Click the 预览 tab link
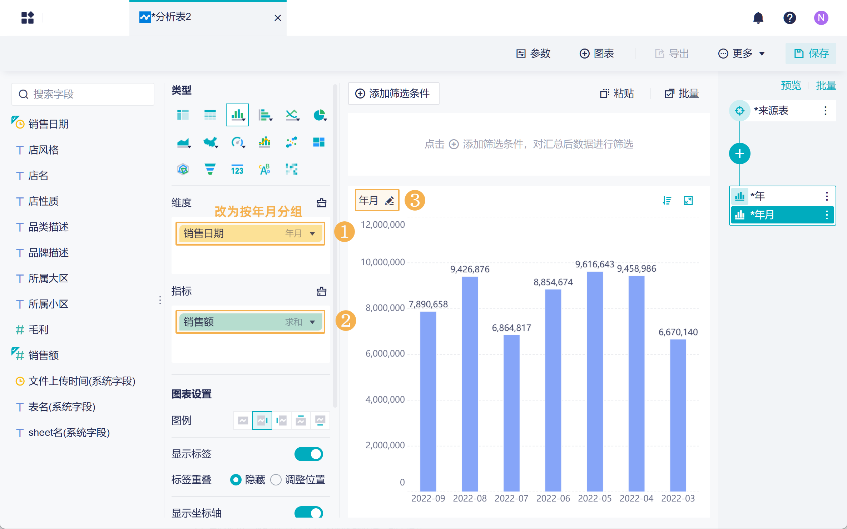This screenshot has height=529, width=847. (x=791, y=86)
